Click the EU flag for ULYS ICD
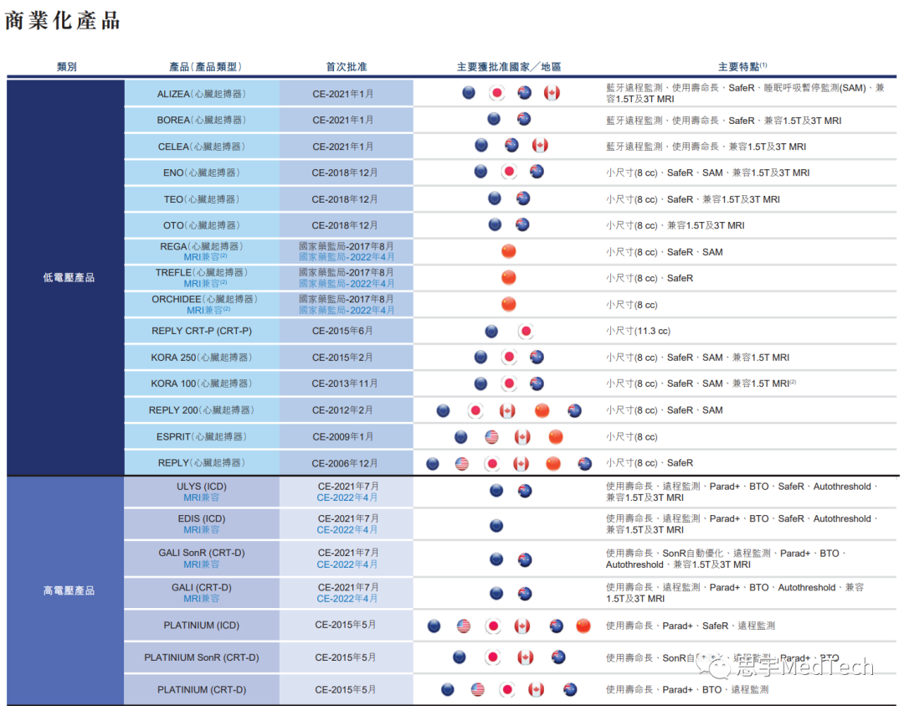904x706 pixels. pos(496,492)
